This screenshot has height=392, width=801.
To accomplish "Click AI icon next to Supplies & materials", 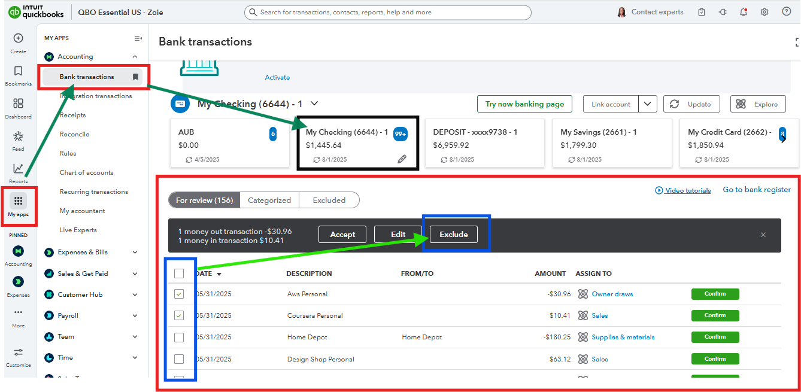I will point(582,337).
